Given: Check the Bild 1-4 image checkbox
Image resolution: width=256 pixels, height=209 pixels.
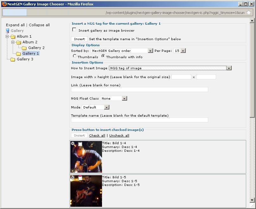Looking at the screenshot, I should (80, 144).
